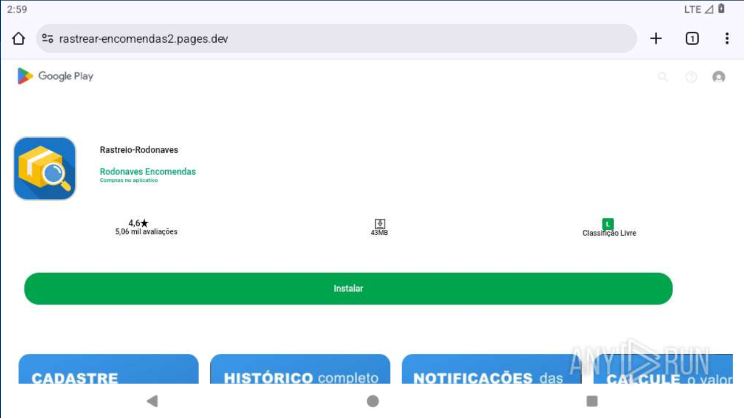The width and height of the screenshot is (744, 418).
Task: Click the Classificação Livre label
Action: 609,233
